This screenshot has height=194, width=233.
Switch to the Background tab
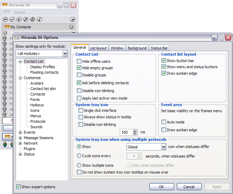point(137,48)
